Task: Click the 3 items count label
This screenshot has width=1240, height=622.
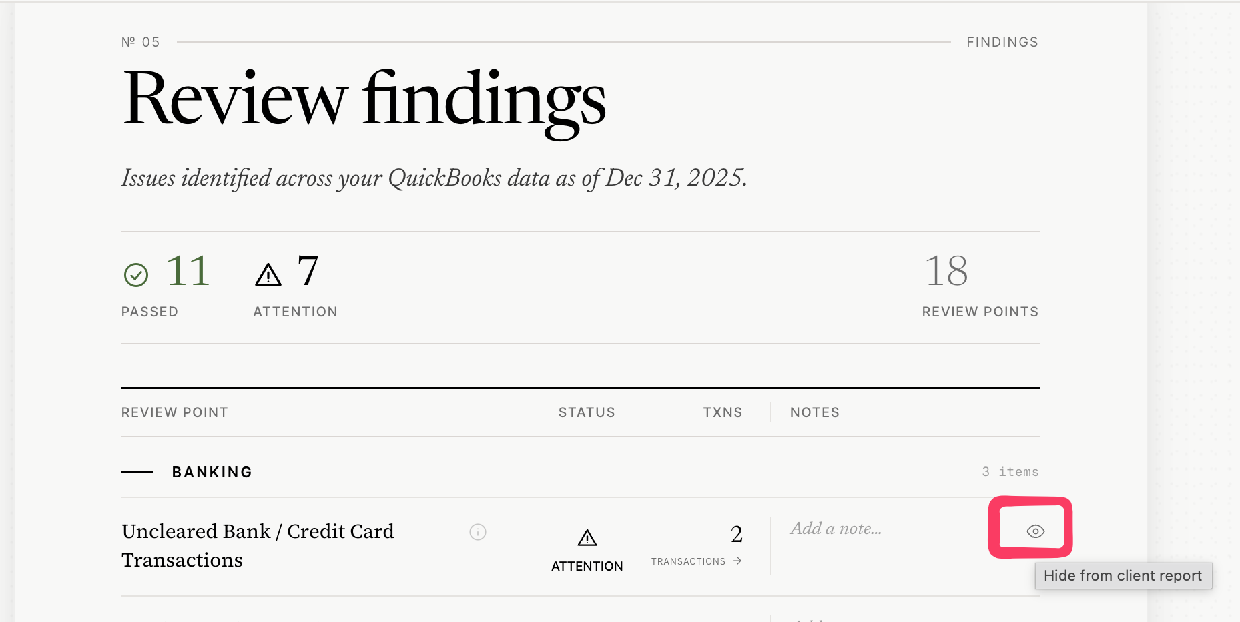Action: (x=1010, y=472)
